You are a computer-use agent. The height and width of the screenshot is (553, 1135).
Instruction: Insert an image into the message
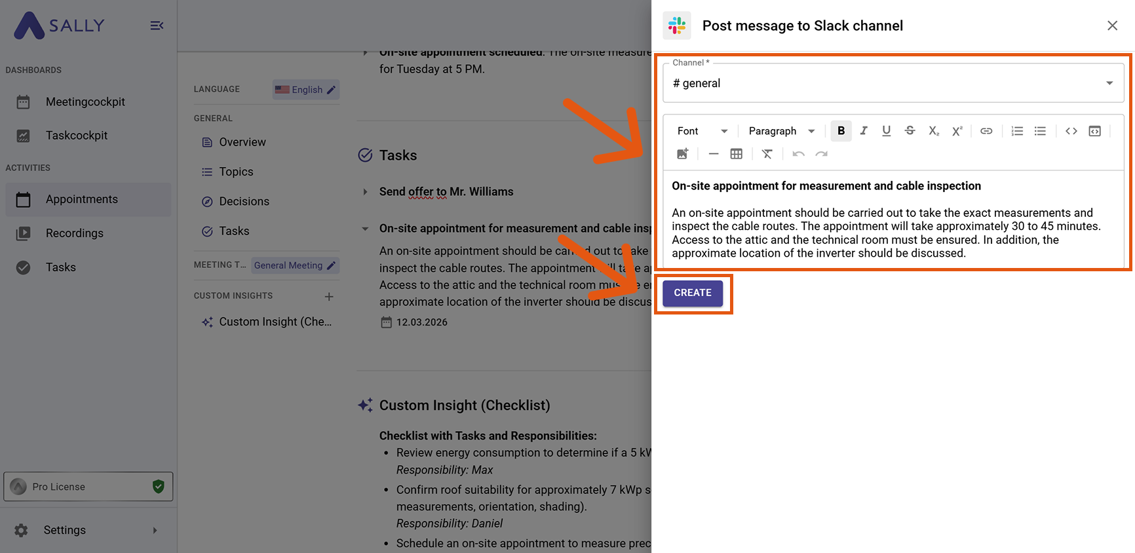coord(682,154)
